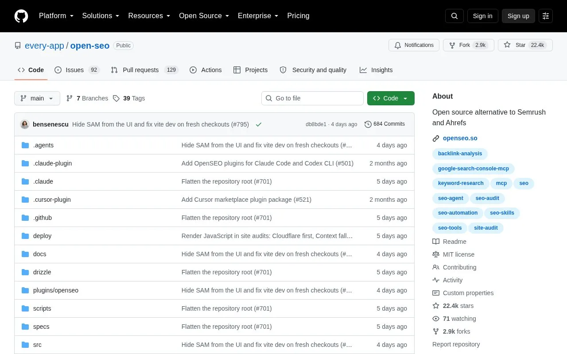Image resolution: width=567 pixels, height=354 pixels.
Task: Expand the Solutions menu
Action: click(x=101, y=16)
